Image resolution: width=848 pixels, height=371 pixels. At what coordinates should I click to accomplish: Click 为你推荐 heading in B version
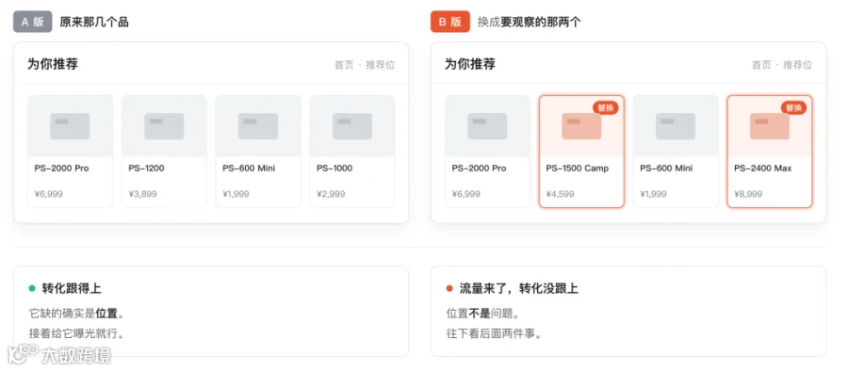470,64
